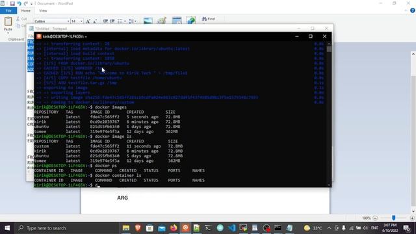Screen dimensions: 416x234
Task: Click the Command Prompt taskbar icon
Action: [x=278, y=228]
